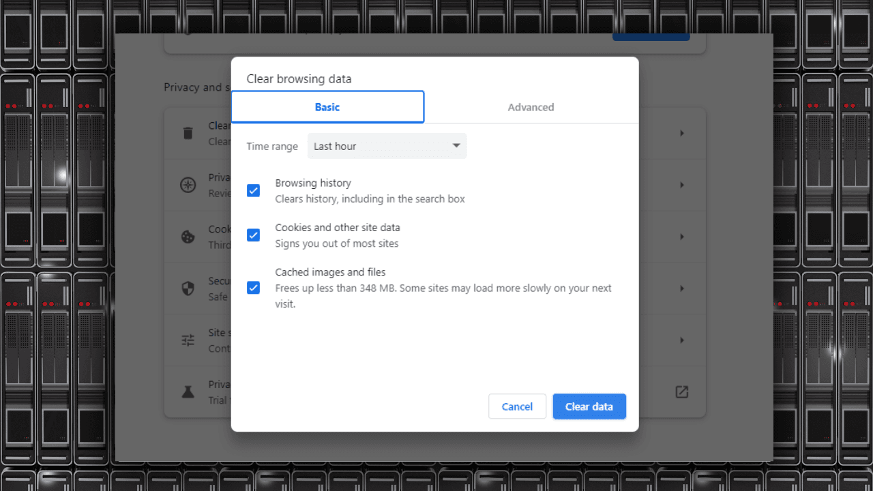The image size is (873, 491).
Task: Select the Site settings sliders icon
Action: 188,340
